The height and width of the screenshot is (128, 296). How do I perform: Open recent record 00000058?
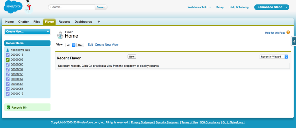(17, 74)
